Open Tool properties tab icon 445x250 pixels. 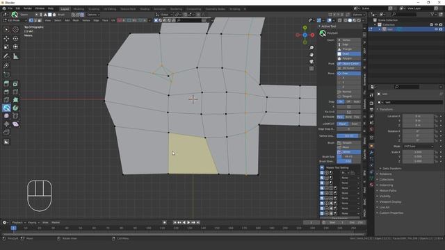[x=371, y=96]
